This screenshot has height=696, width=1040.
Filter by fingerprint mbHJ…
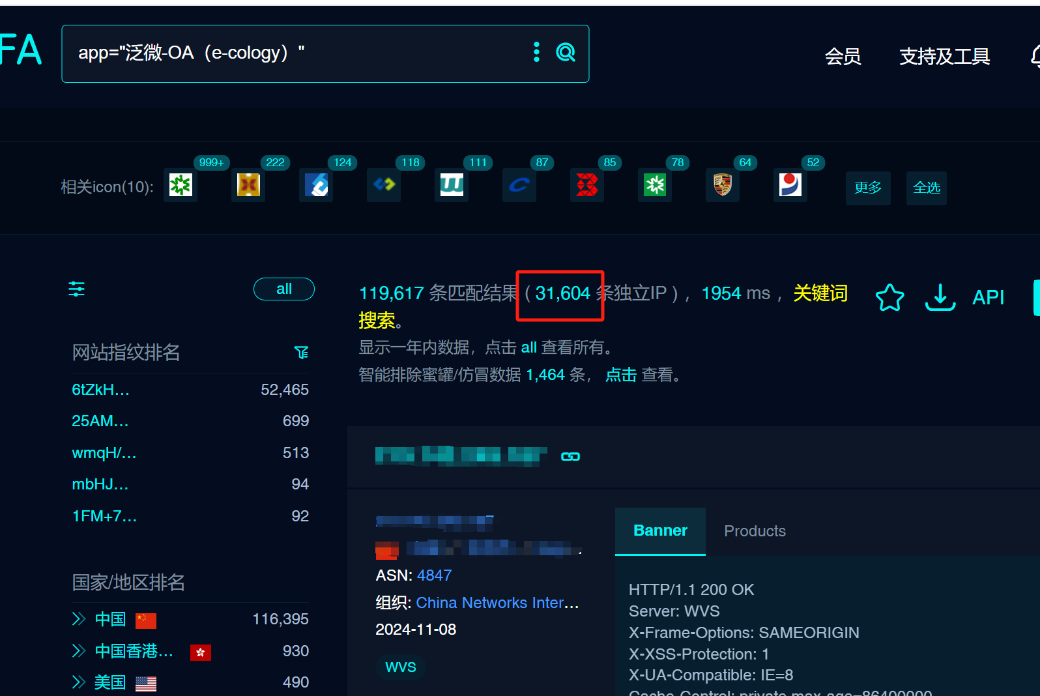tap(100, 484)
